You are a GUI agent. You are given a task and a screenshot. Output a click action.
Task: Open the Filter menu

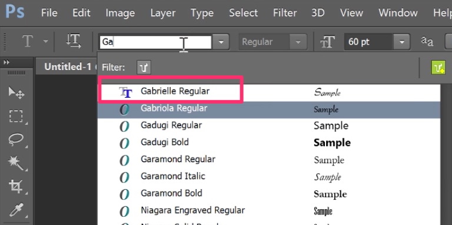pos(285,13)
